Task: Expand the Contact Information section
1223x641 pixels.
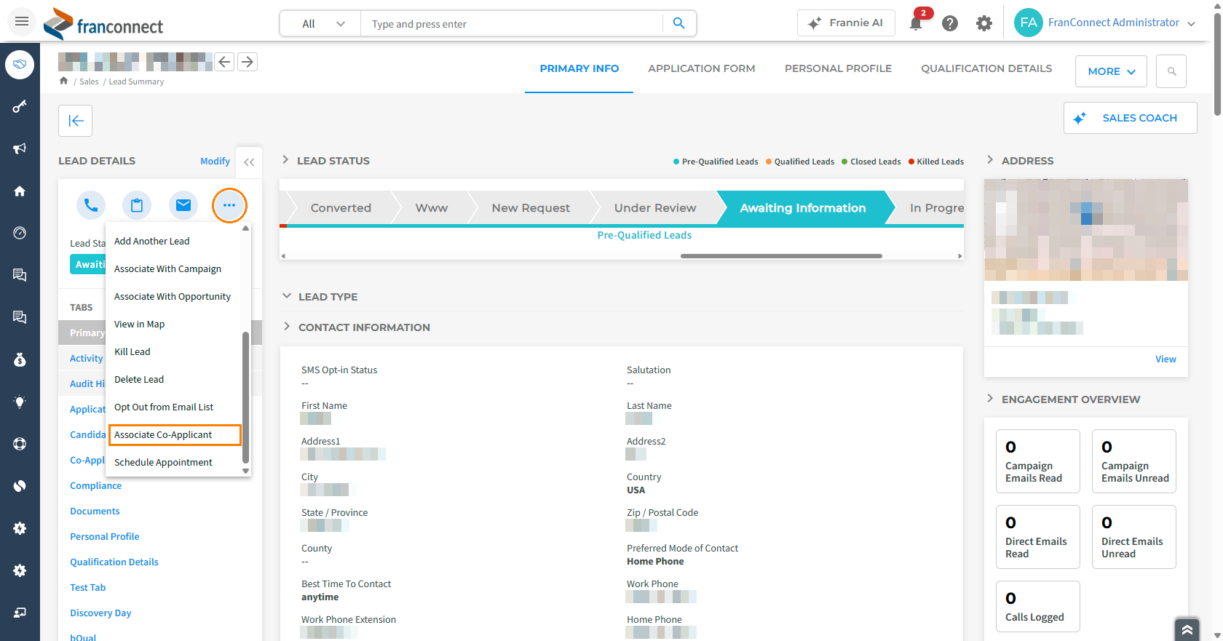Action: pos(287,327)
